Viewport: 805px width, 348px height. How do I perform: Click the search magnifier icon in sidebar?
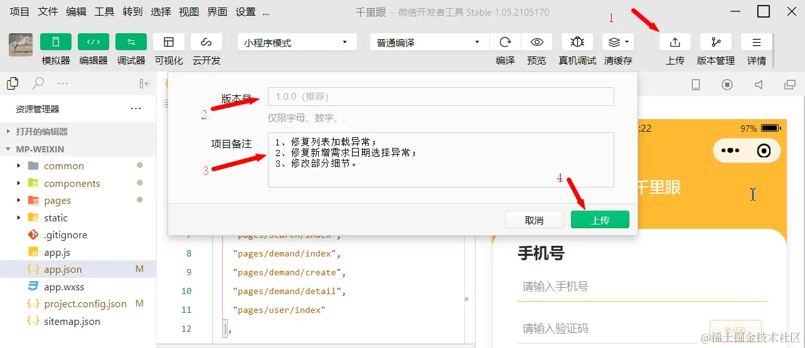(38, 83)
